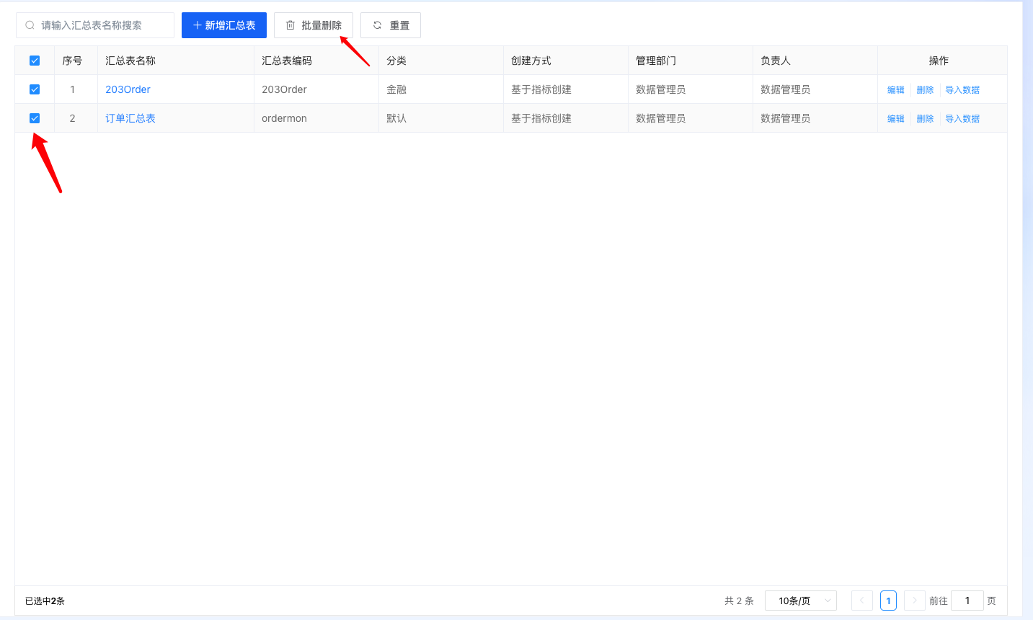This screenshot has width=1033, height=620.
Task: Go to next page arrow
Action: click(914, 601)
